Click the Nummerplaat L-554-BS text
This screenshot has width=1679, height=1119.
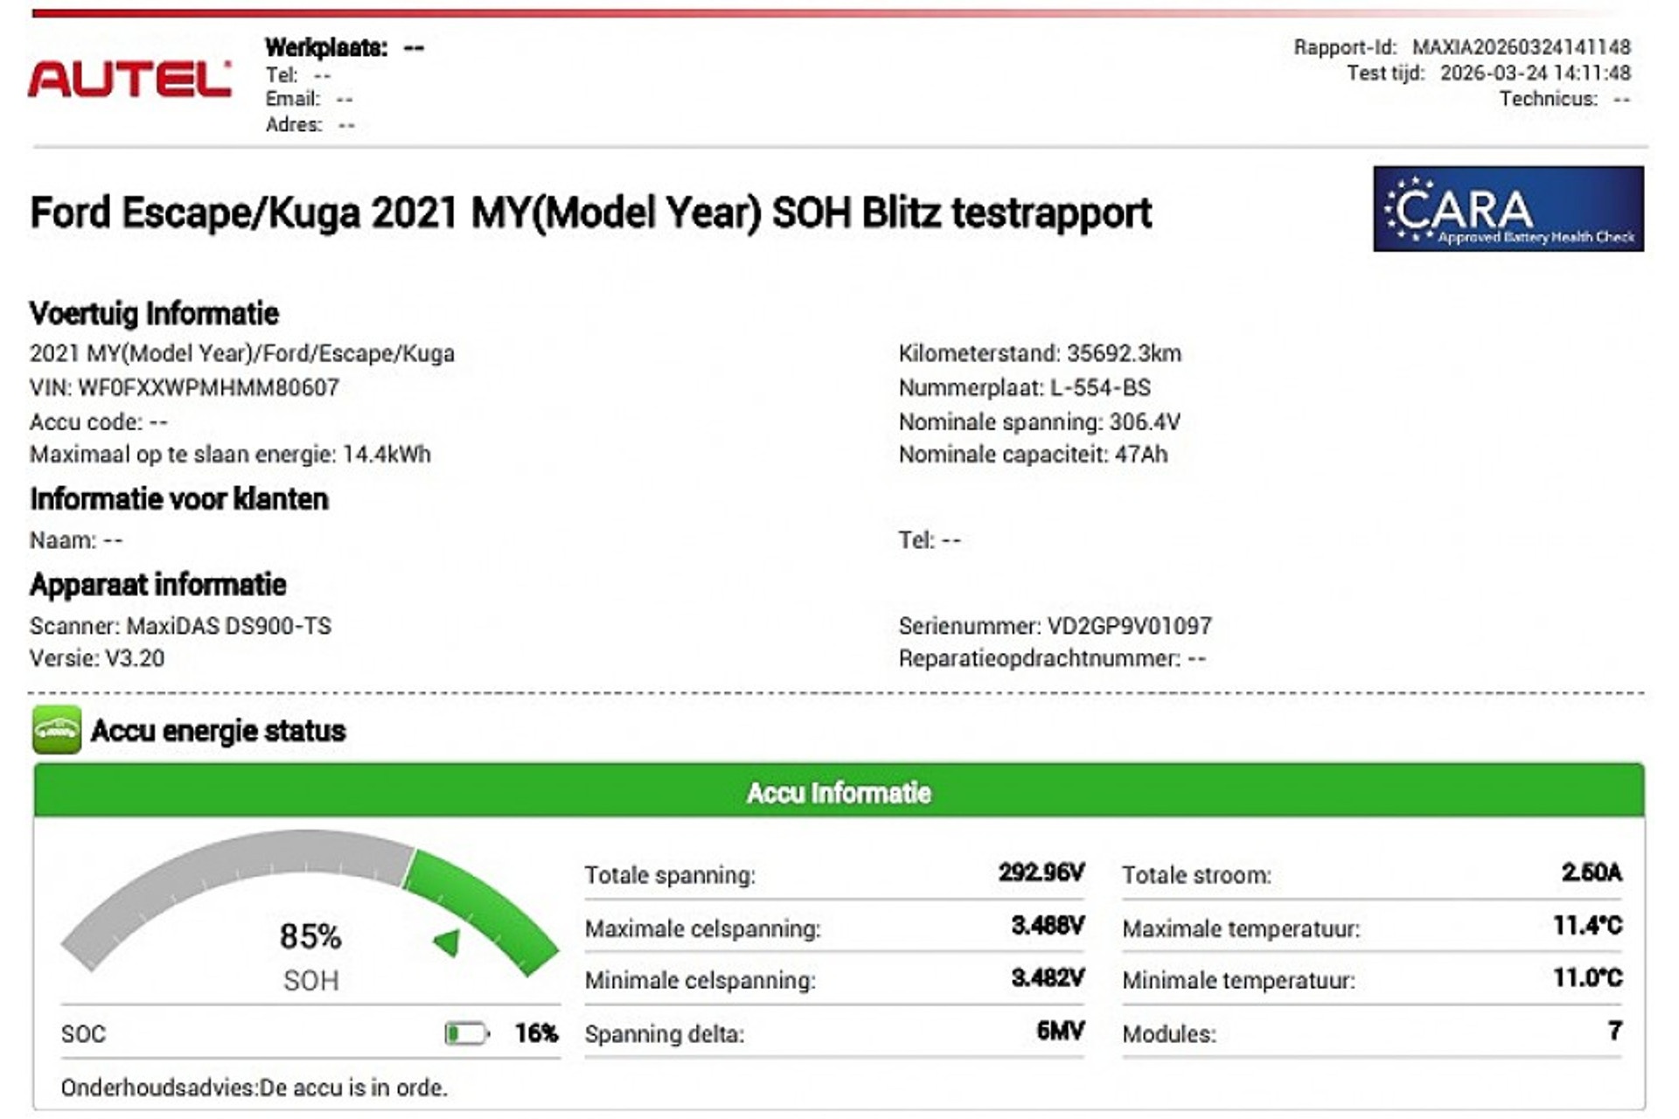click(1024, 387)
